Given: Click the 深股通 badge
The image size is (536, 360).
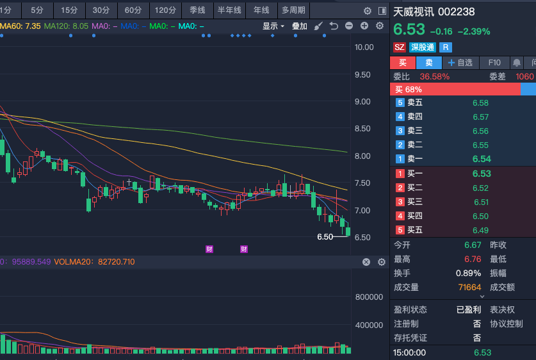Looking at the screenshot, I should (x=423, y=47).
